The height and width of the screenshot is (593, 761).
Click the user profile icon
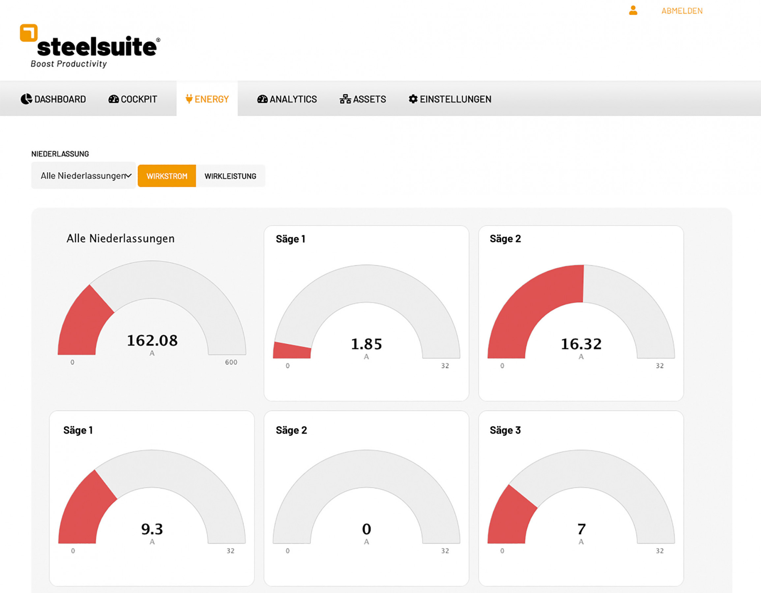coord(633,11)
